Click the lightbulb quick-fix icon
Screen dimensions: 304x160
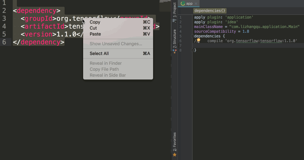tap(198, 41)
